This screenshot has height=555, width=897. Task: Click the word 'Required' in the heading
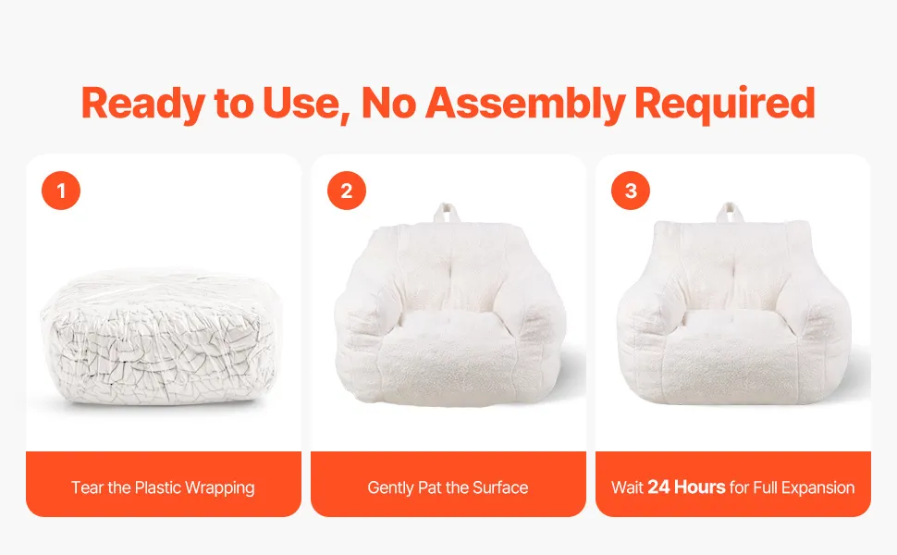725,103
